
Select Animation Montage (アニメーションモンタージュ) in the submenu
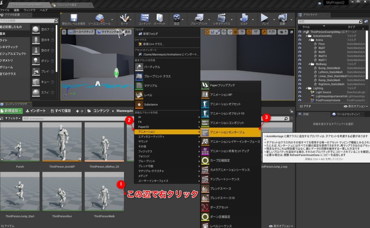pos(231,132)
